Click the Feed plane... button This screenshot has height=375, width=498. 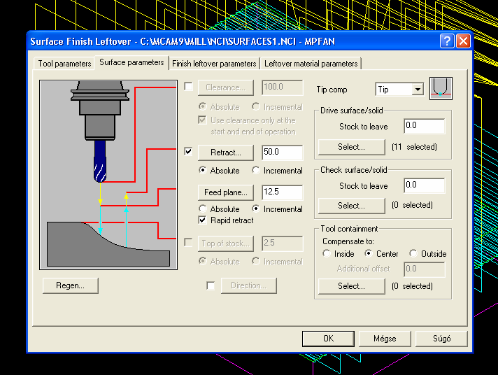click(226, 192)
